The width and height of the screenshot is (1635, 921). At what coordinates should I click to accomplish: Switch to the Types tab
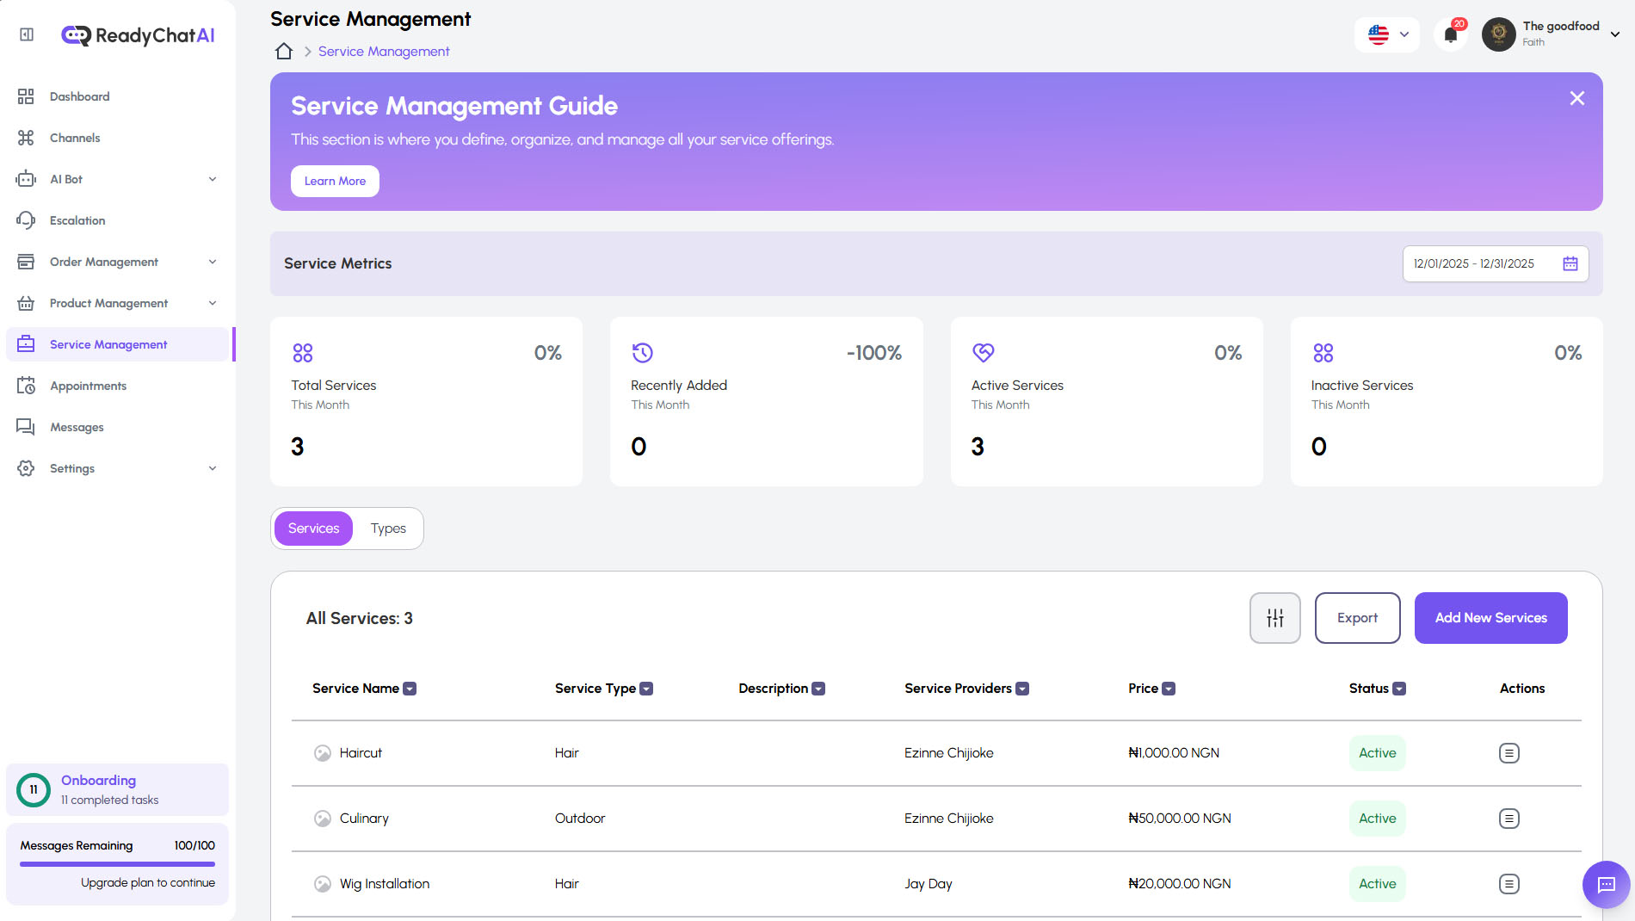388,528
